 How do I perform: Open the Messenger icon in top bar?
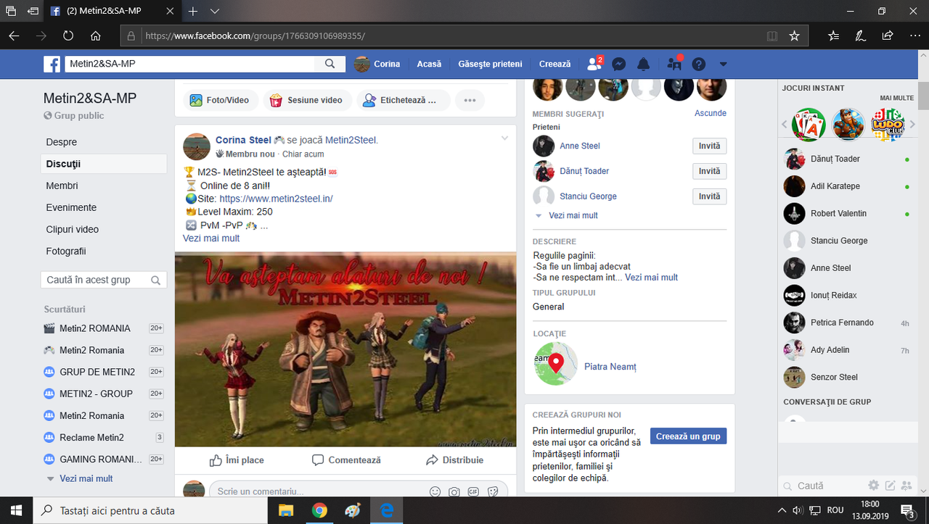coord(619,64)
